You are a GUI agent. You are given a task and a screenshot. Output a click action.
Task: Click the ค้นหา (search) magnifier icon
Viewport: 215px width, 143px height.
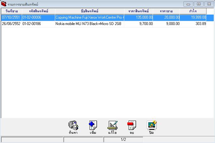(x=73, y=126)
